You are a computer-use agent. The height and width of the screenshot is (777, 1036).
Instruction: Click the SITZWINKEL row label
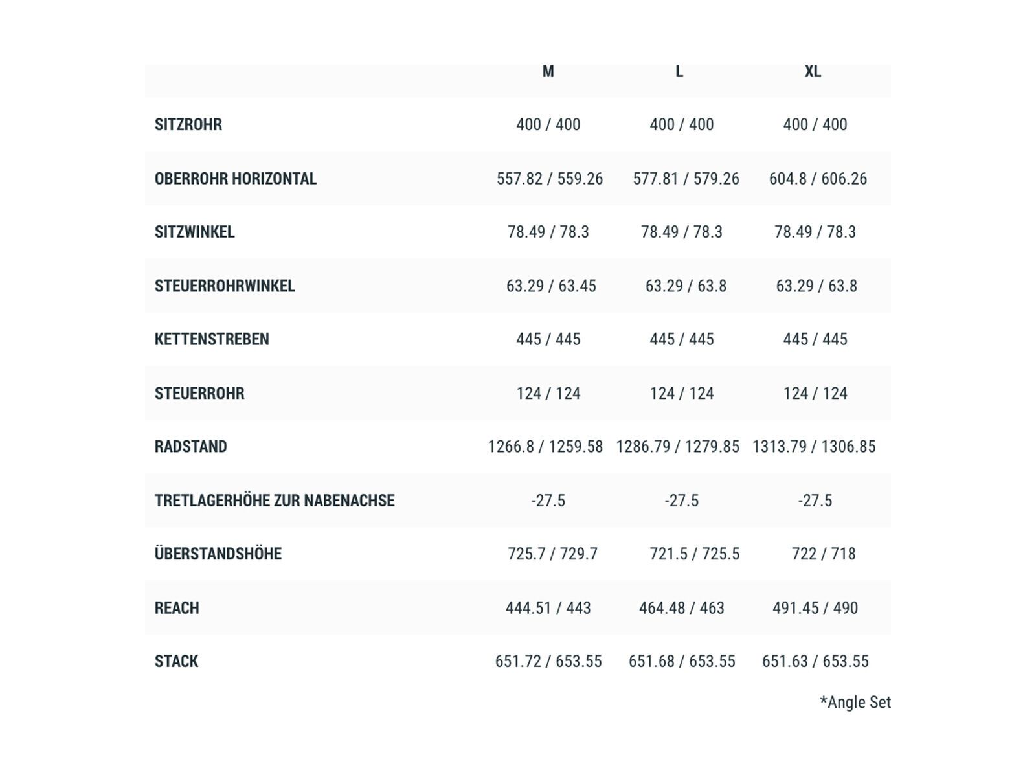click(x=195, y=232)
